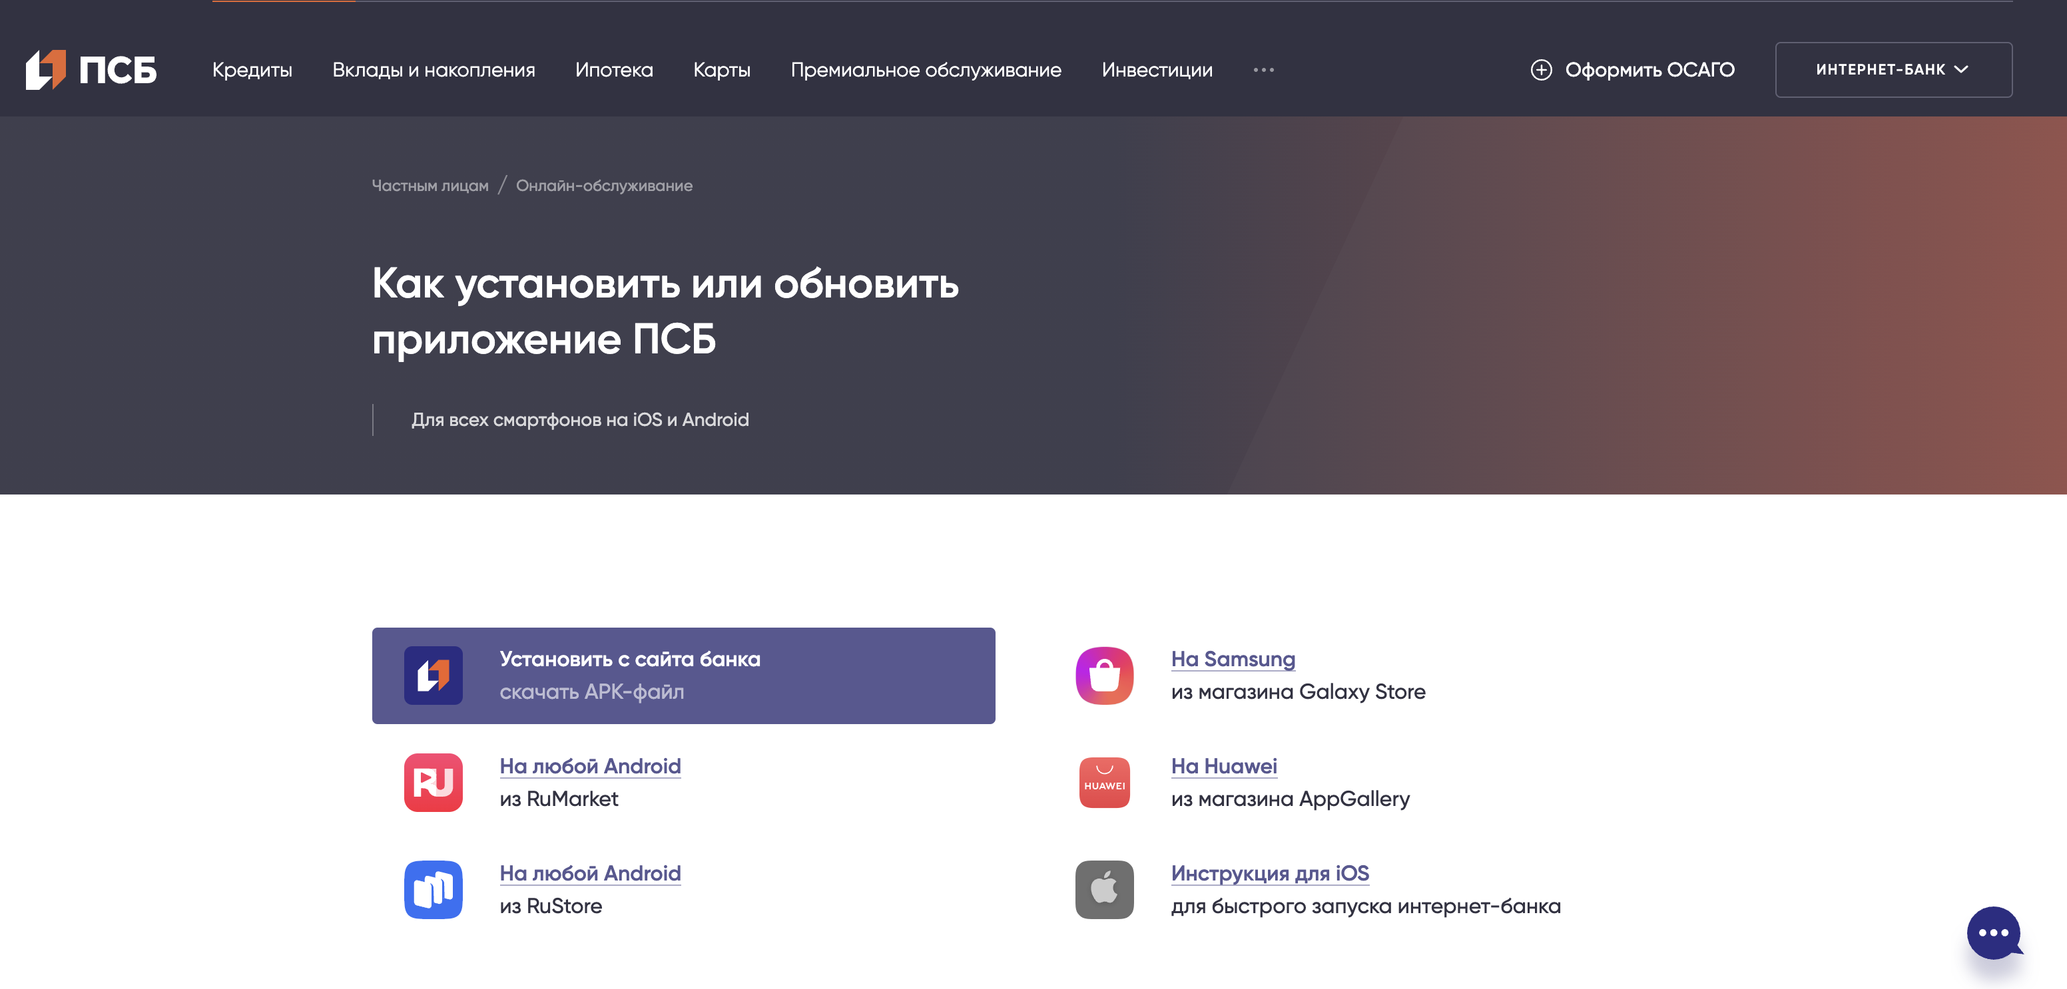
Task: Open Премиальное обслуживание menu item
Action: [x=926, y=70]
